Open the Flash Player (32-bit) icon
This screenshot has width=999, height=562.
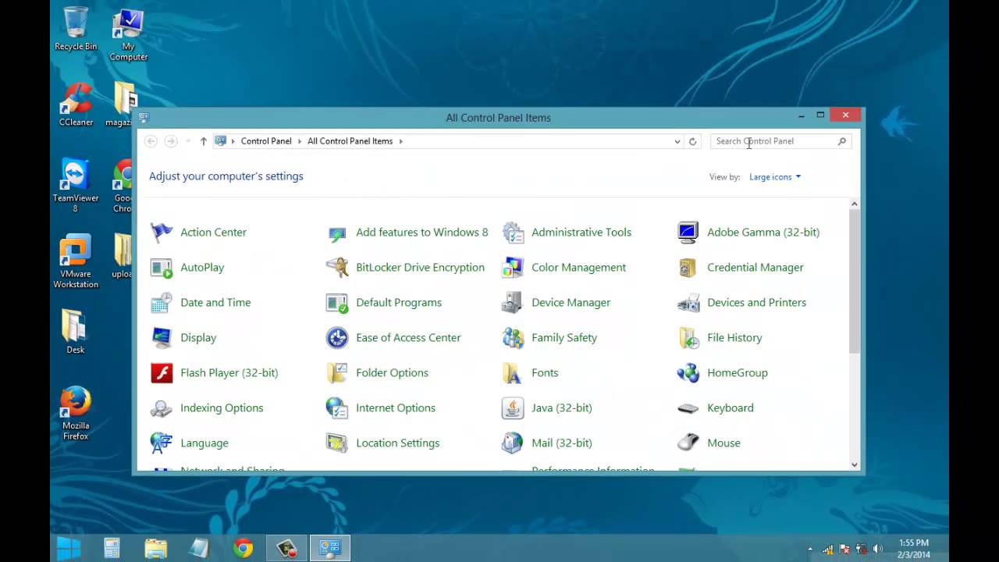(162, 372)
